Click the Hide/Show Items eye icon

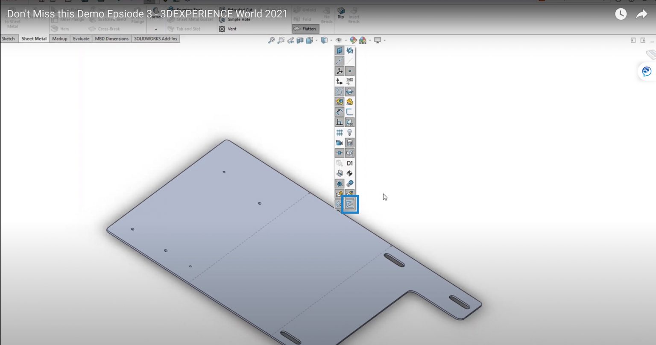point(338,40)
